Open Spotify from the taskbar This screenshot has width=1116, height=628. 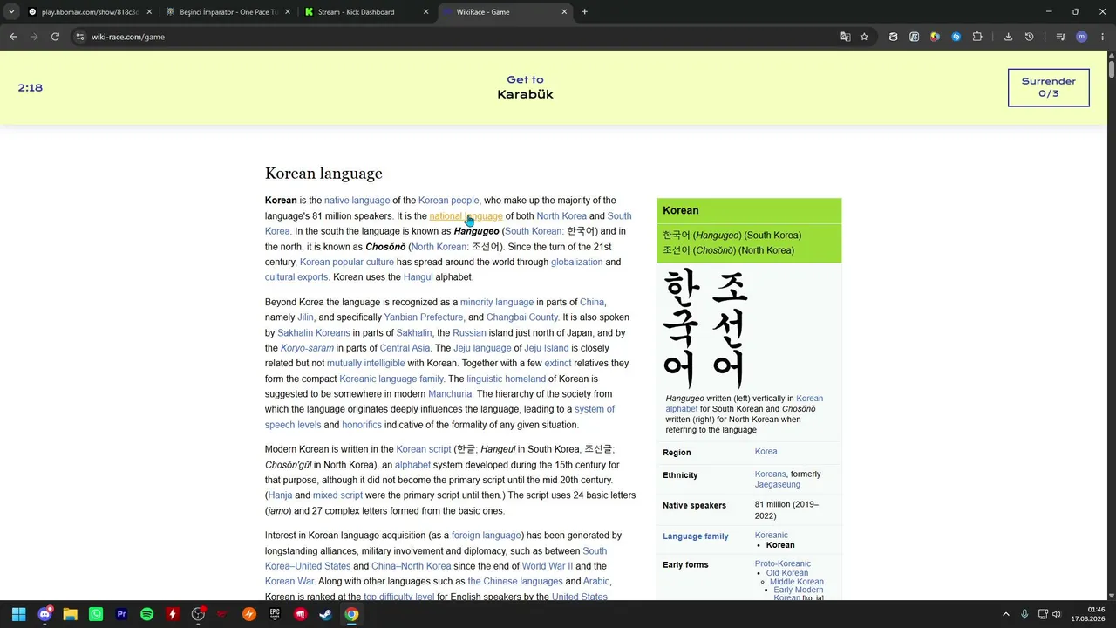pyautogui.click(x=146, y=614)
